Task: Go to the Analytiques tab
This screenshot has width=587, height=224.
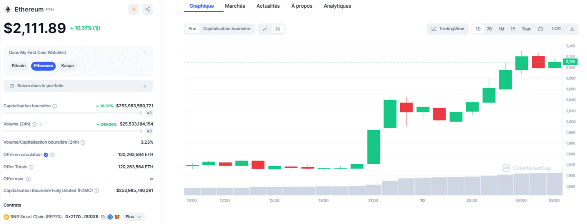Action: [x=337, y=6]
